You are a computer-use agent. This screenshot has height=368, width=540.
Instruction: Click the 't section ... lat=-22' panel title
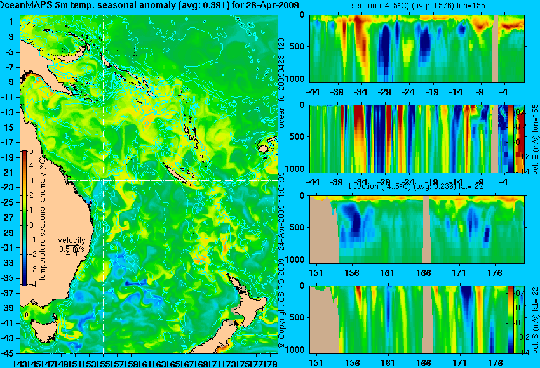pos(416,187)
